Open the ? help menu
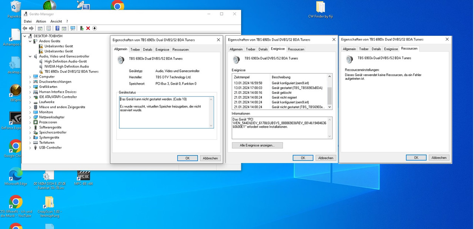Viewport: 474px width, 229px height. (x=67, y=21)
